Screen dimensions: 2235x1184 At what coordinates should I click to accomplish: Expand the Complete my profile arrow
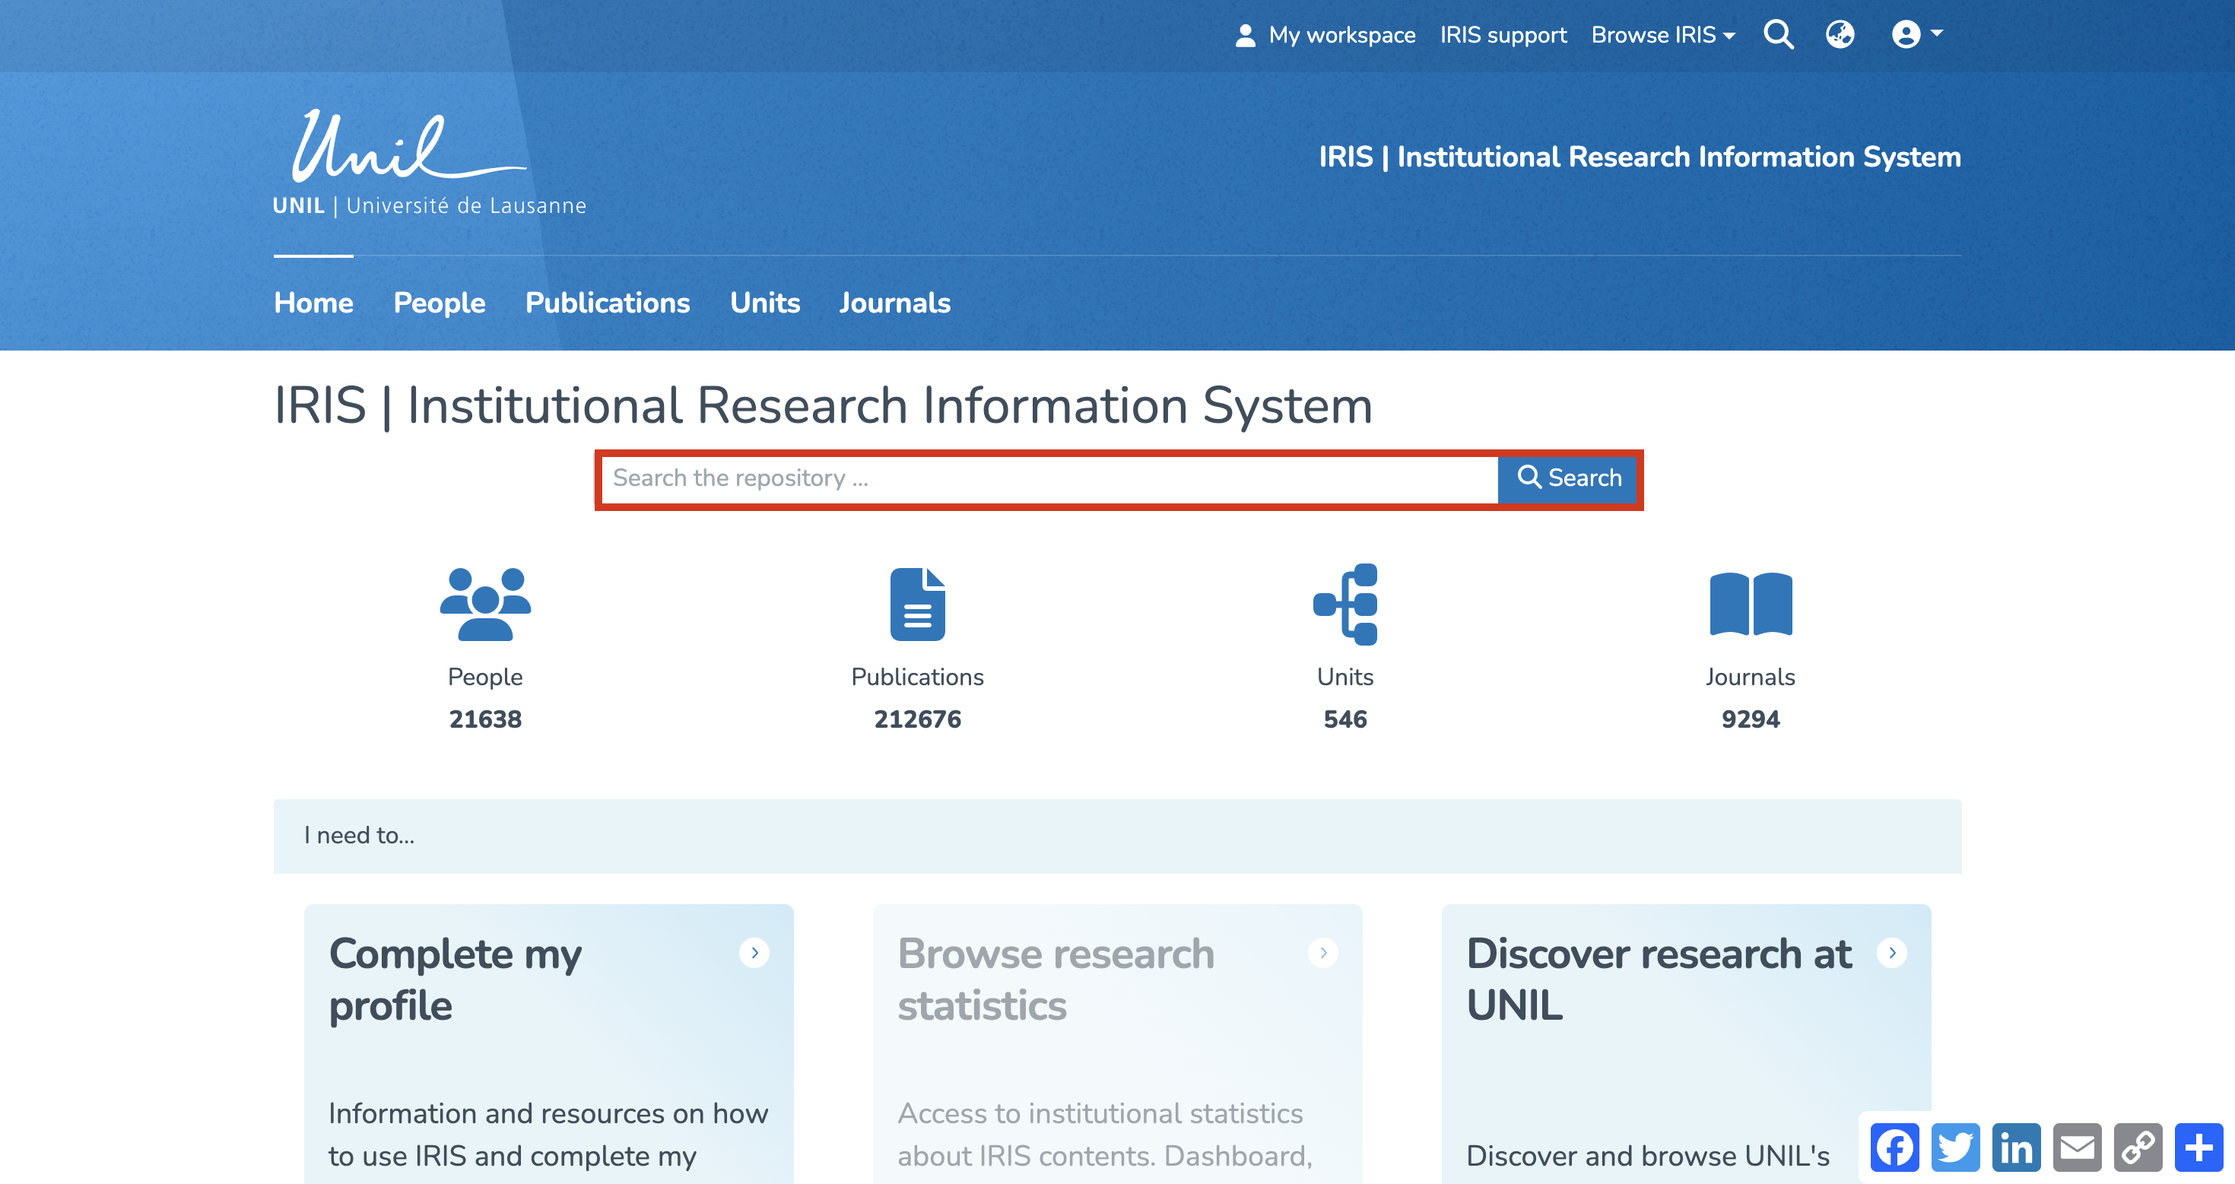754,952
